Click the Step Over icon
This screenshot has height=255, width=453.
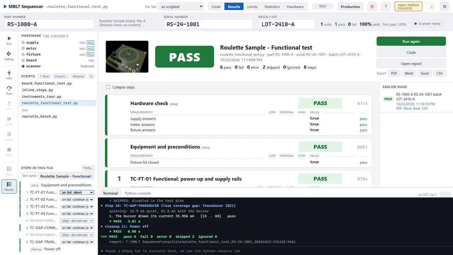point(9,90)
